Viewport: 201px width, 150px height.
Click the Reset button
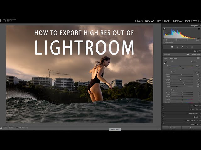click(x=192, y=128)
